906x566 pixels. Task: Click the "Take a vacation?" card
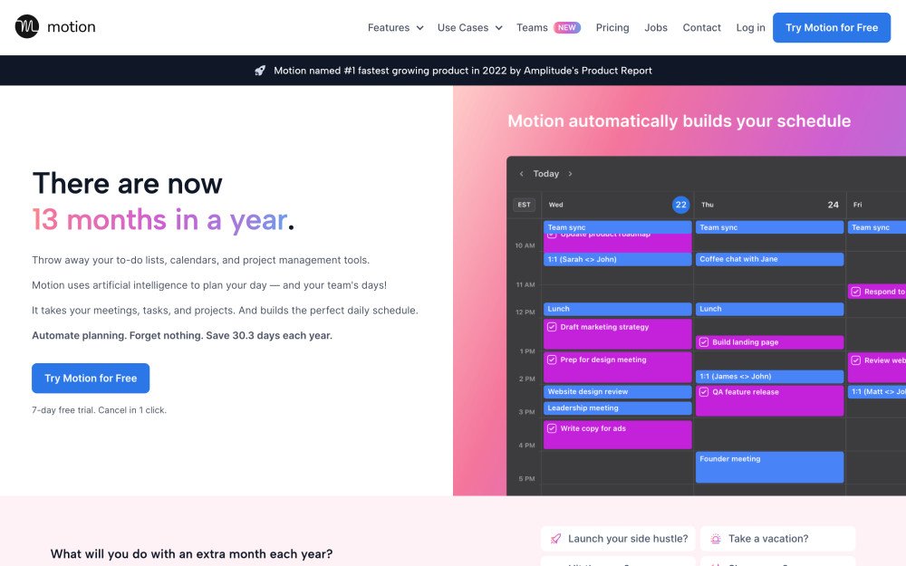pos(777,538)
